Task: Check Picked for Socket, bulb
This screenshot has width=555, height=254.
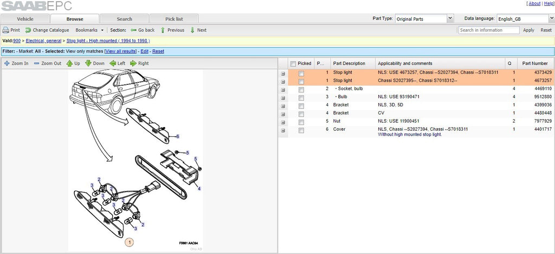Action: [301, 90]
